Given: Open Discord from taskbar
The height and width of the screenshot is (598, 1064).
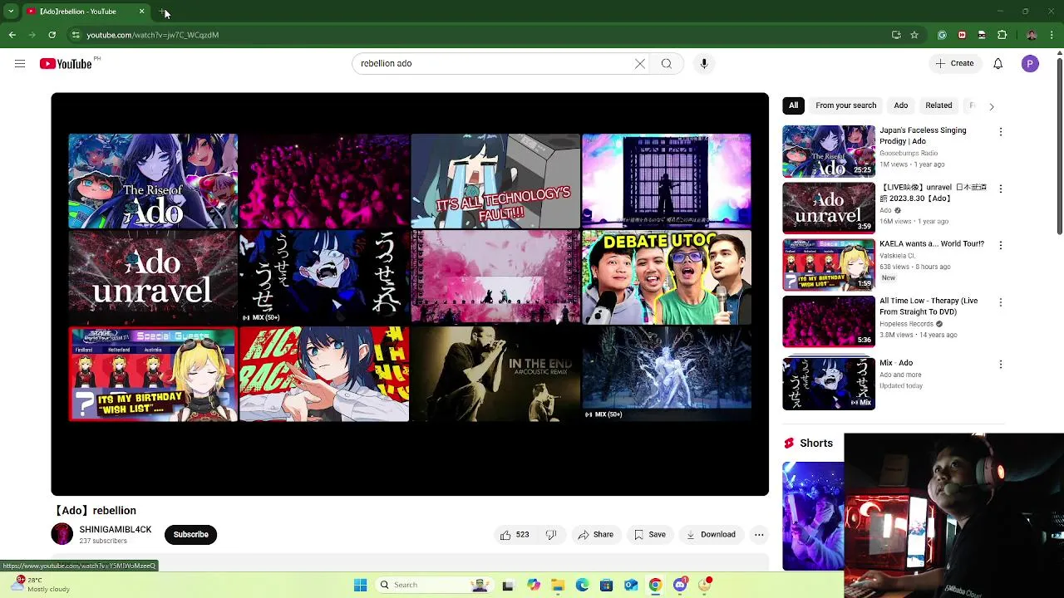Looking at the screenshot, I should coord(680,585).
